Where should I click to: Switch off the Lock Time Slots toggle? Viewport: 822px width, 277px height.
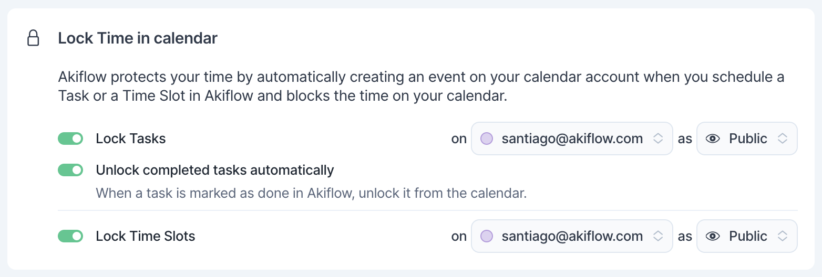[70, 236]
